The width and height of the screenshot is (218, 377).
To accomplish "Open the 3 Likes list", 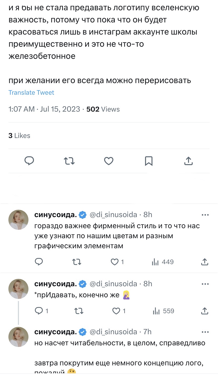I will click(x=19, y=136).
